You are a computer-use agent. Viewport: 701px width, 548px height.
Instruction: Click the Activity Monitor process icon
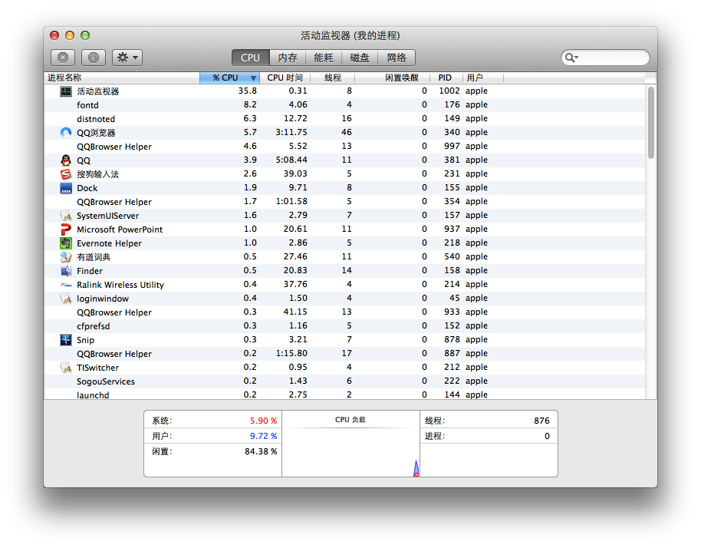[x=66, y=91]
